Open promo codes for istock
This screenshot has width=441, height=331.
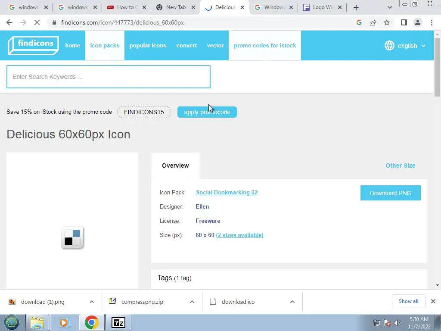click(x=265, y=45)
